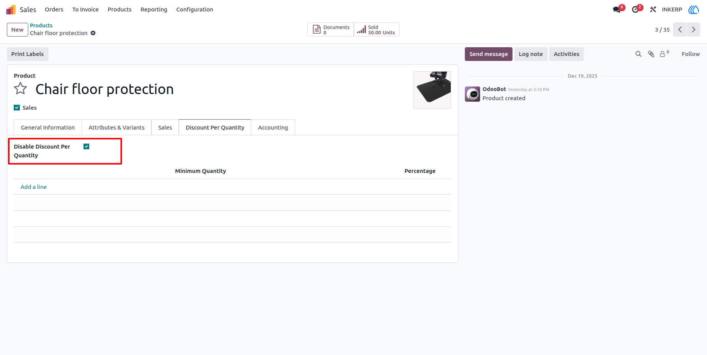This screenshot has width=707, height=355.
Task: Search messages with the magnifier icon
Action: coord(638,54)
